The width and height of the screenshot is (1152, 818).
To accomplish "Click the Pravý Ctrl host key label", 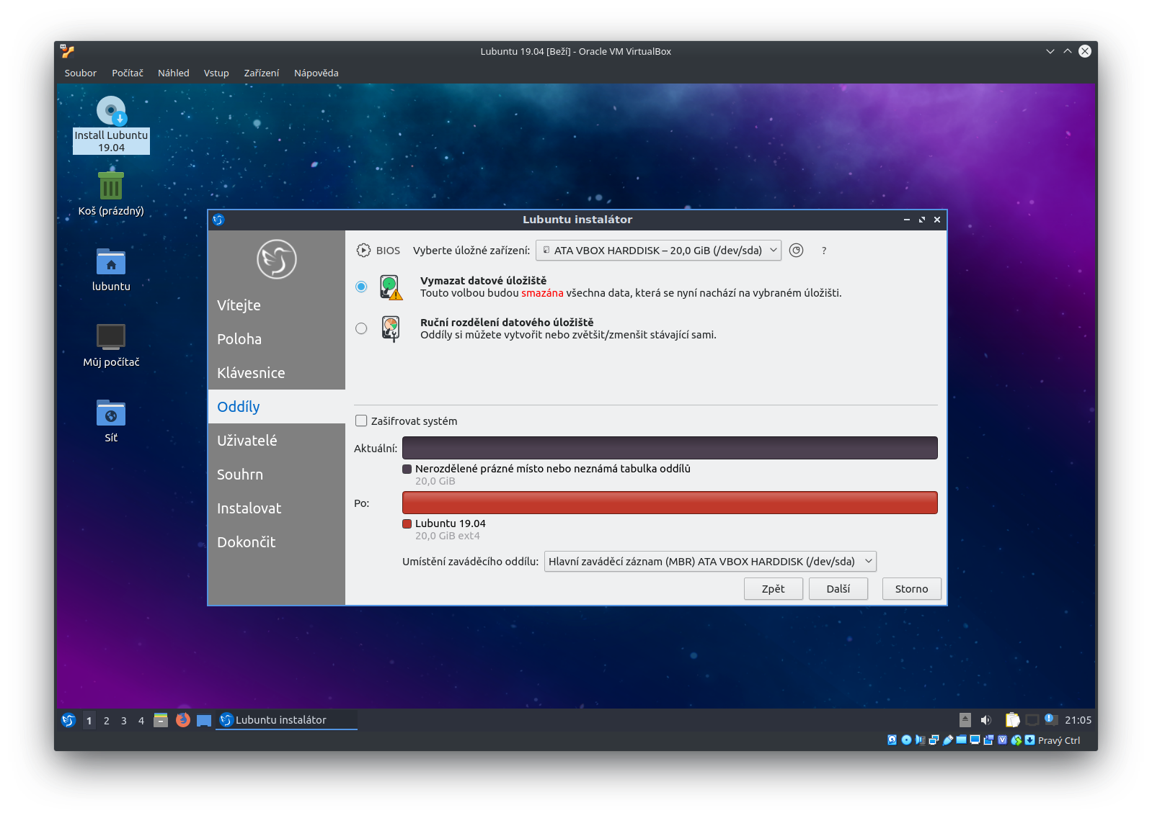I will pos(1059,740).
